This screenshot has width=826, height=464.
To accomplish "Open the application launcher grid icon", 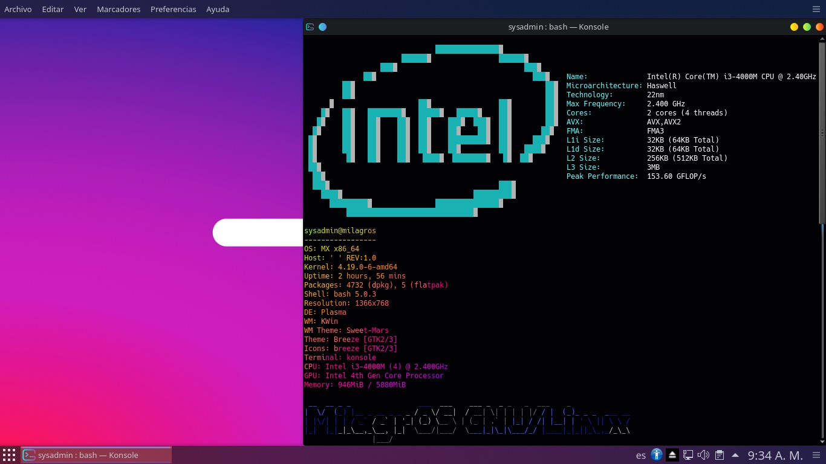I will point(9,455).
